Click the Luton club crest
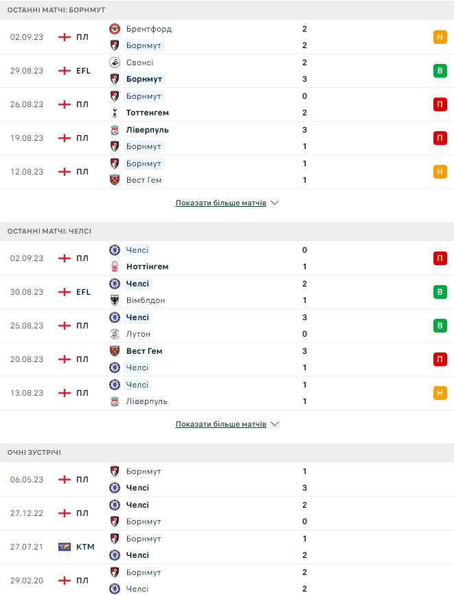This screenshot has width=454, height=595. (115, 334)
